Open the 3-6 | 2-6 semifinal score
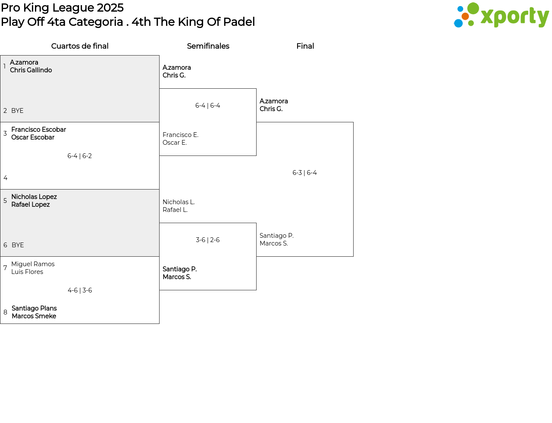The image size is (552, 423). click(x=208, y=240)
